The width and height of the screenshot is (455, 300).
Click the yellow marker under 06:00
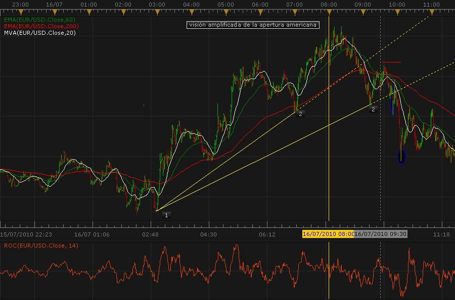[x=260, y=12]
